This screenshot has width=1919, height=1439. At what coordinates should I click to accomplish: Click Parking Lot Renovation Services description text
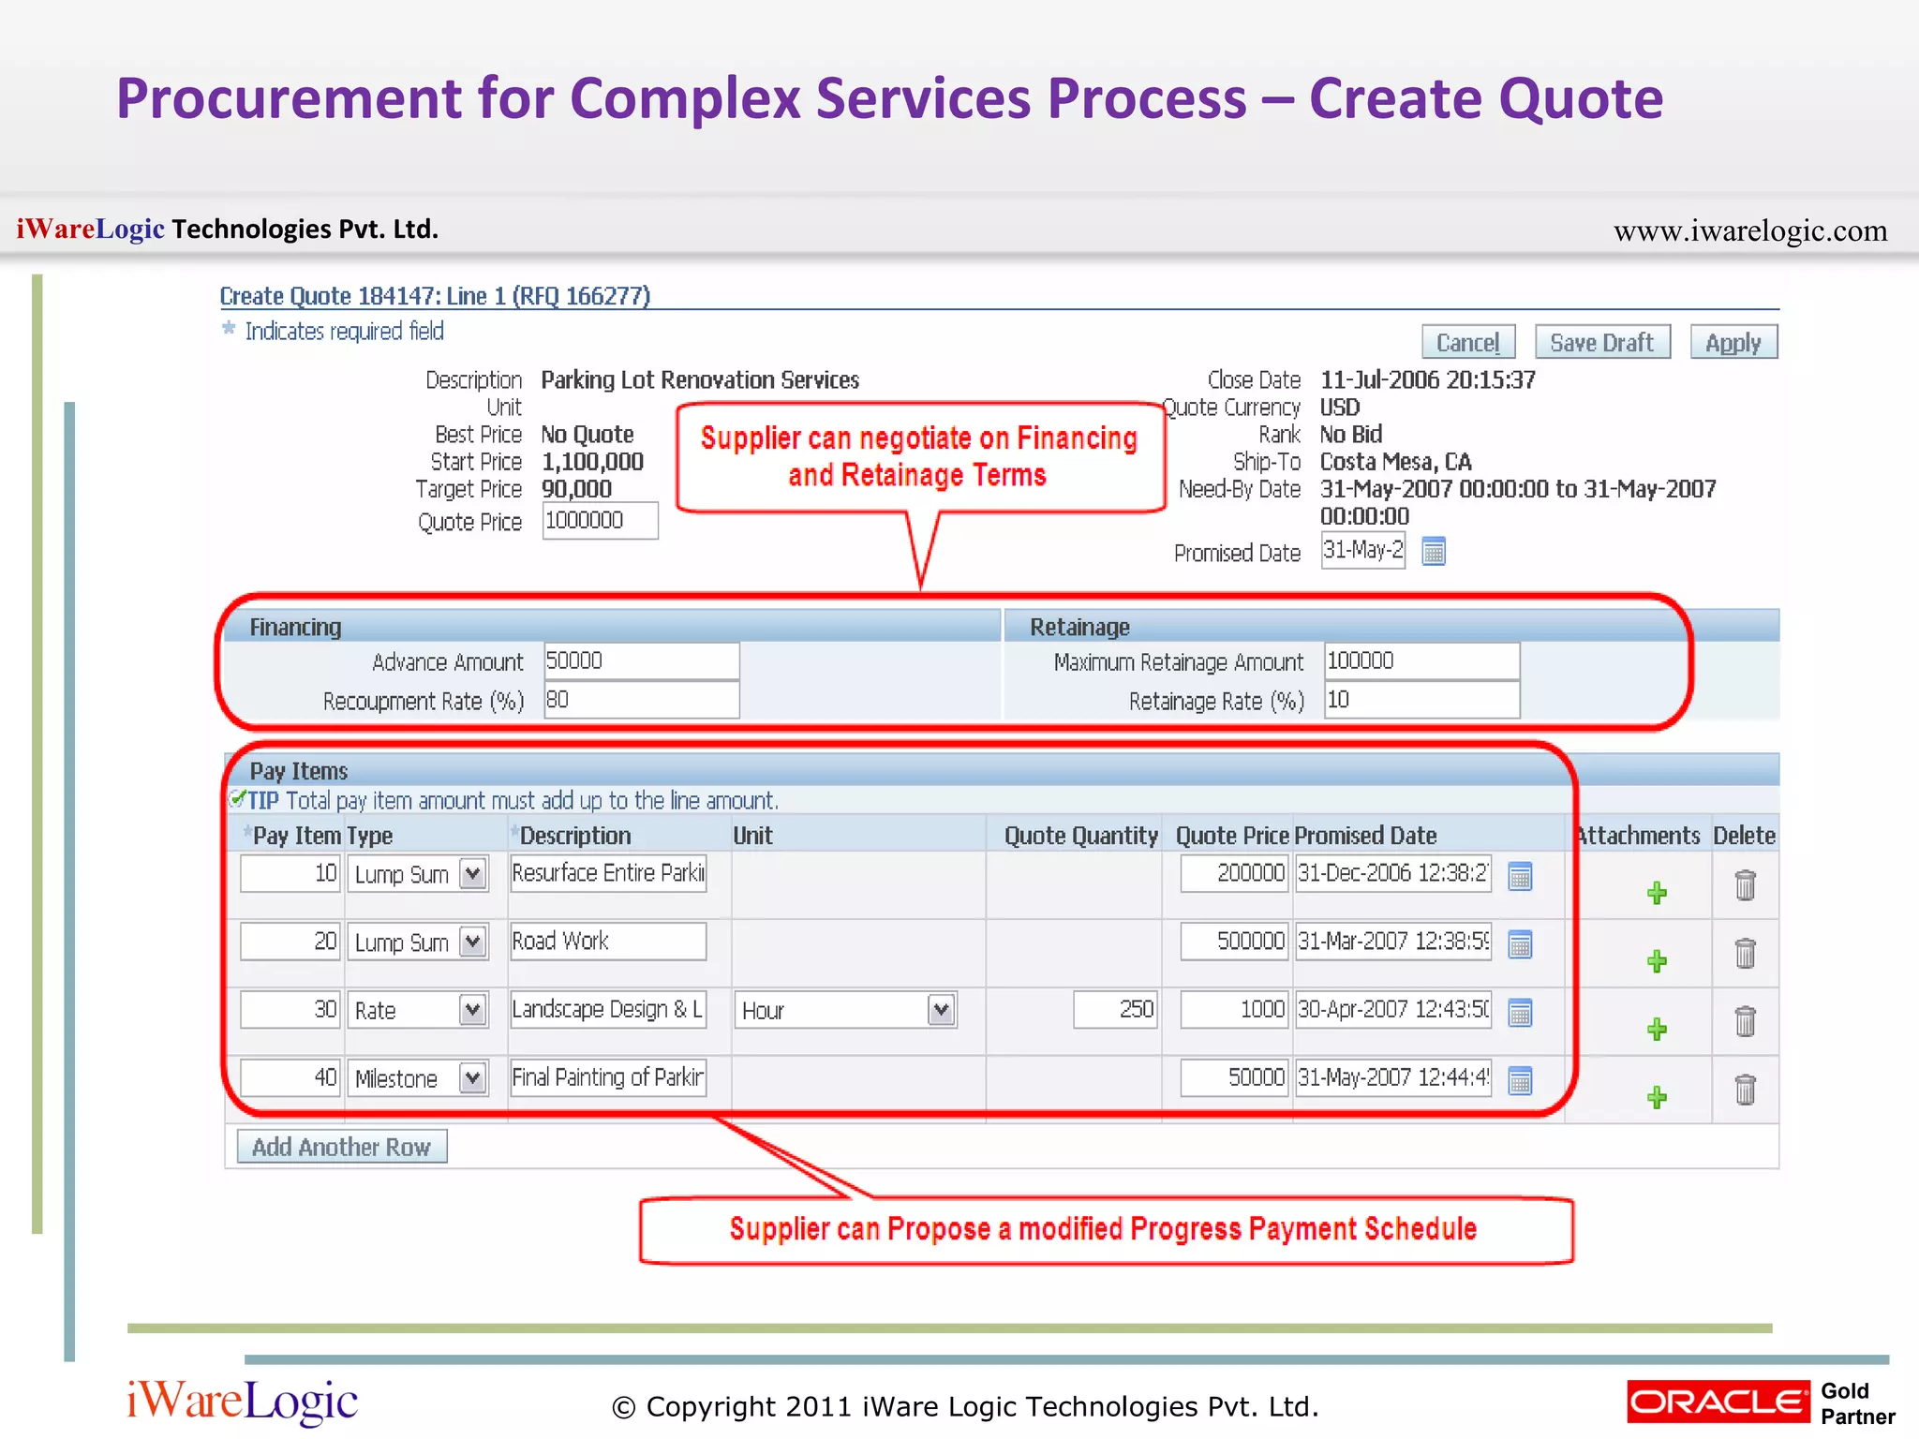click(x=700, y=379)
